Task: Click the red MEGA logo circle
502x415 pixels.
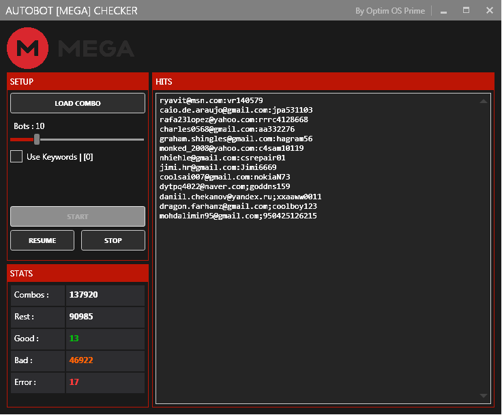Action: point(28,48)
